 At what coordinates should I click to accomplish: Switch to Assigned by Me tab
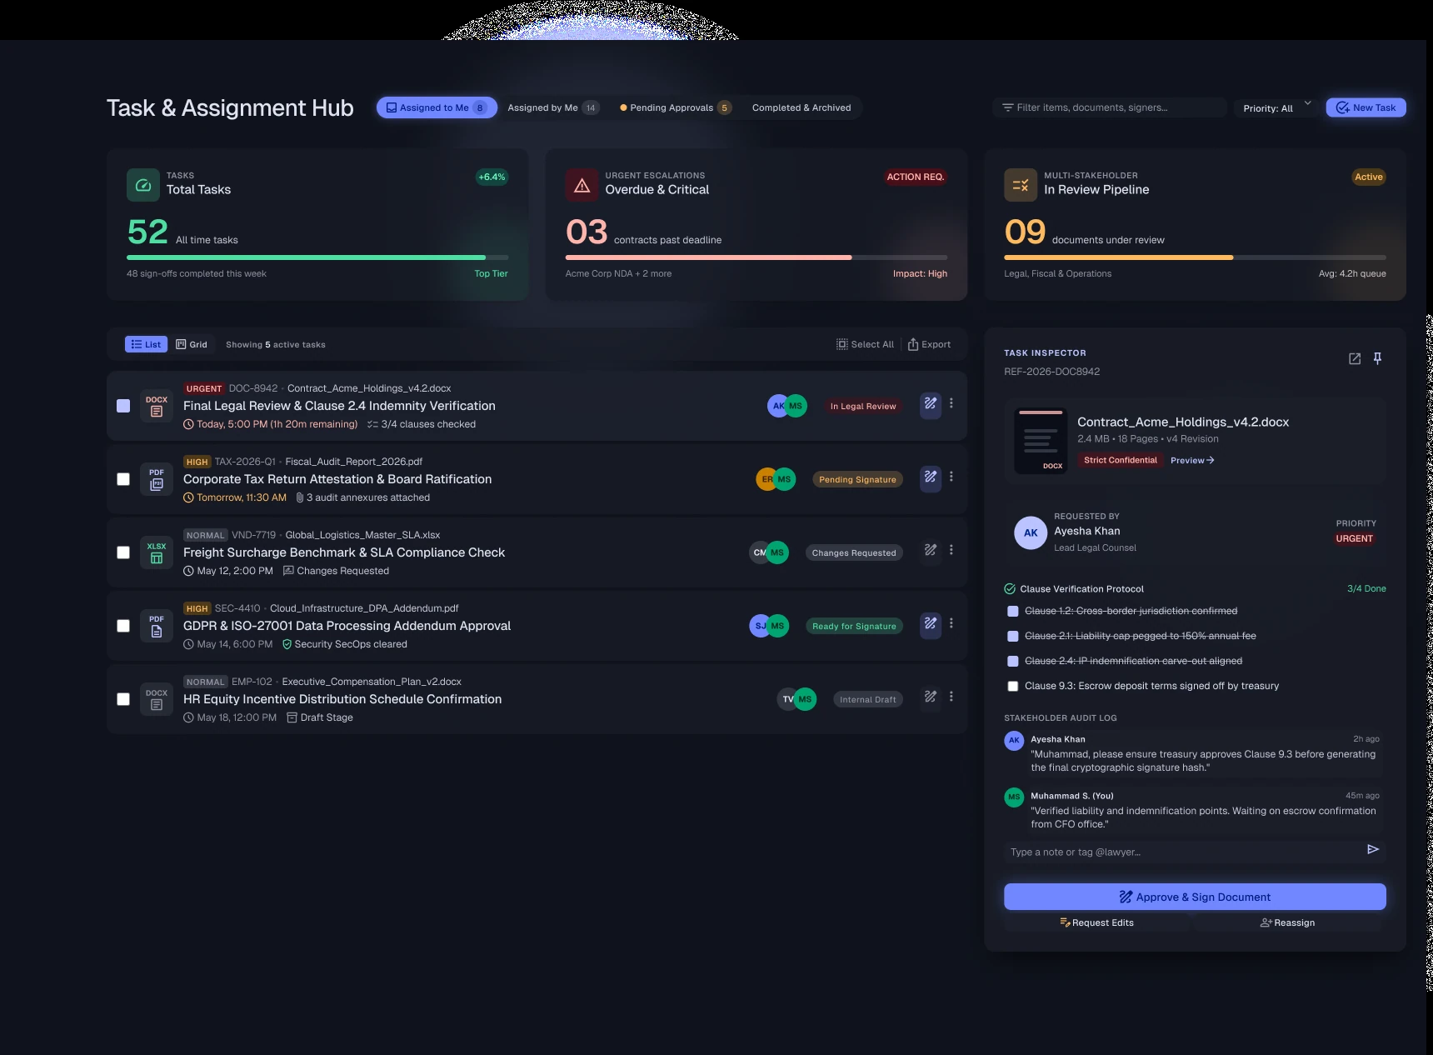[x=553, y=107]
